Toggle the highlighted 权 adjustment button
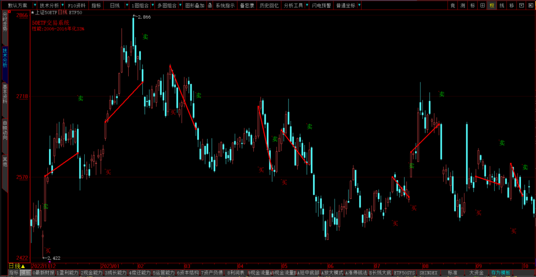The height and width of the screenshot is (277, 536). pos(492,5)
